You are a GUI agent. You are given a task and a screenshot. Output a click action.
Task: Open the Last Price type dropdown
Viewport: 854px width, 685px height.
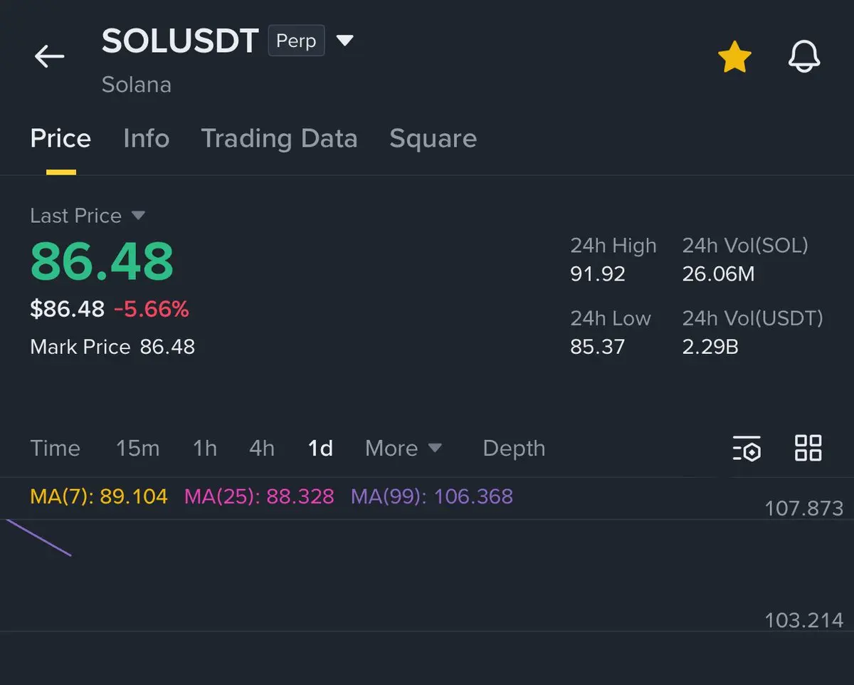[138, 216]
